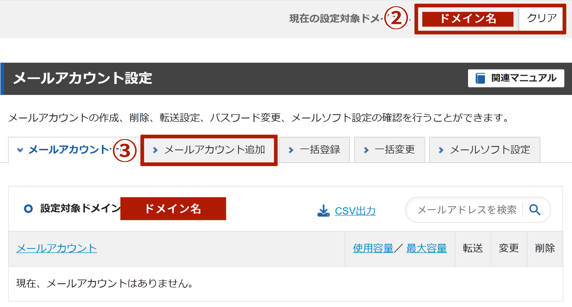Click the CSV download arrow icon

click(324, 211)
